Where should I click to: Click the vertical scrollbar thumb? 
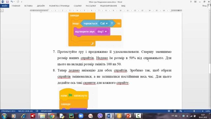[210, 68]
